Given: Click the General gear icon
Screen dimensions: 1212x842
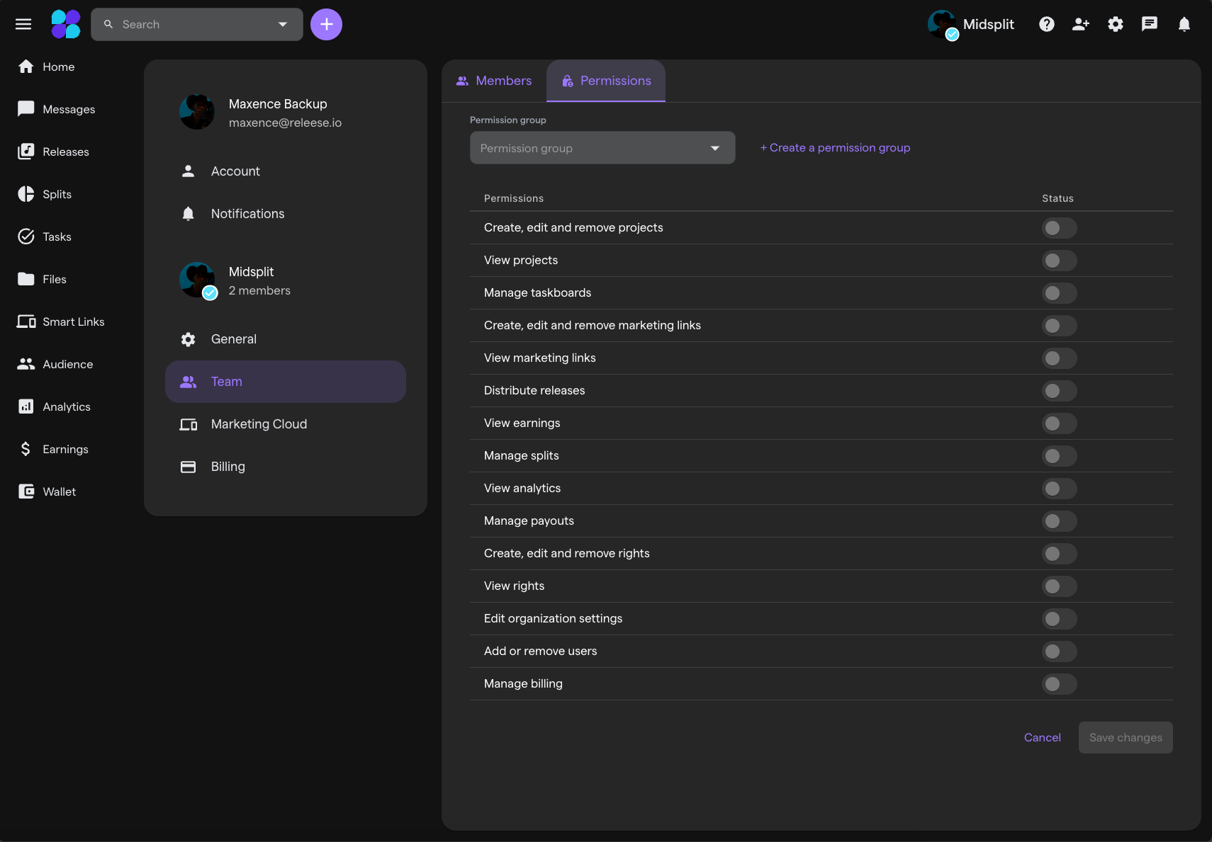Looking at the screenshot, I should (x=188, y=339).
